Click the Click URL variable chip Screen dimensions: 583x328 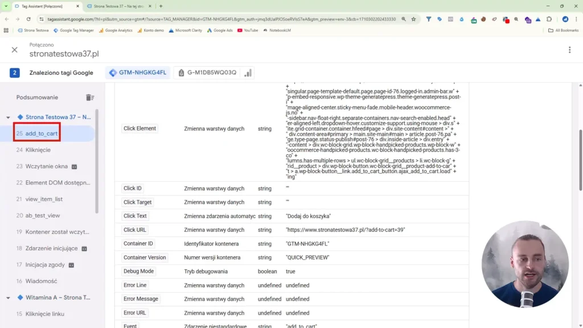(x=134, y=230)
